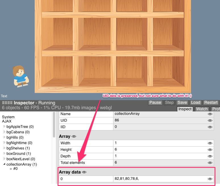Watch the Height value eye icon
Viewport: 220px width, 186px height.
point(210,150)
